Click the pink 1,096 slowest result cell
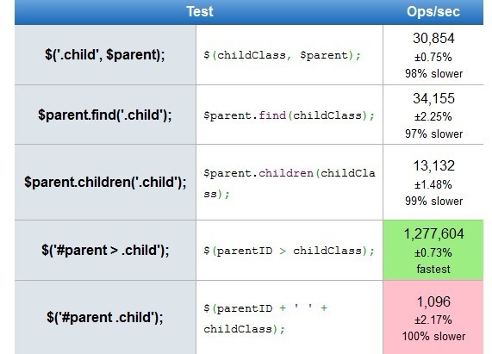 pyautogui.click(x=433, y=317)
